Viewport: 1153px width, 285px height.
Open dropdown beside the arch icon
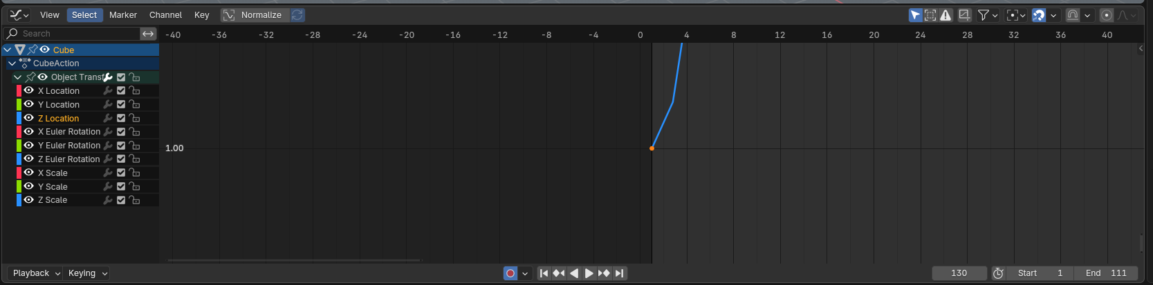(1087, 15)
